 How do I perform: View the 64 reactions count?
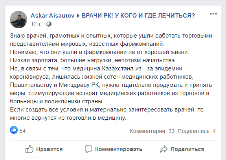point(22,131)
